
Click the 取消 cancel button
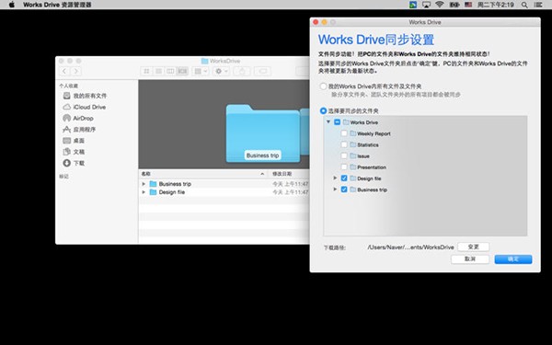[x=470, y=259]
